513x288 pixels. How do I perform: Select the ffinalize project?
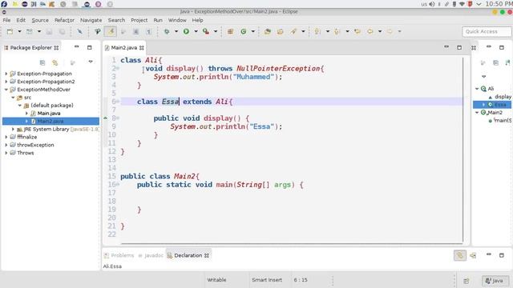(x=26, y=137)
